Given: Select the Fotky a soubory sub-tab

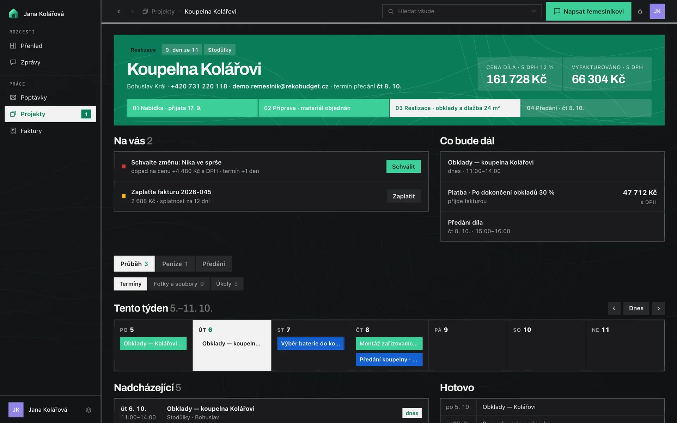Looking at the screenshot, I should click(x=179, y=284).
